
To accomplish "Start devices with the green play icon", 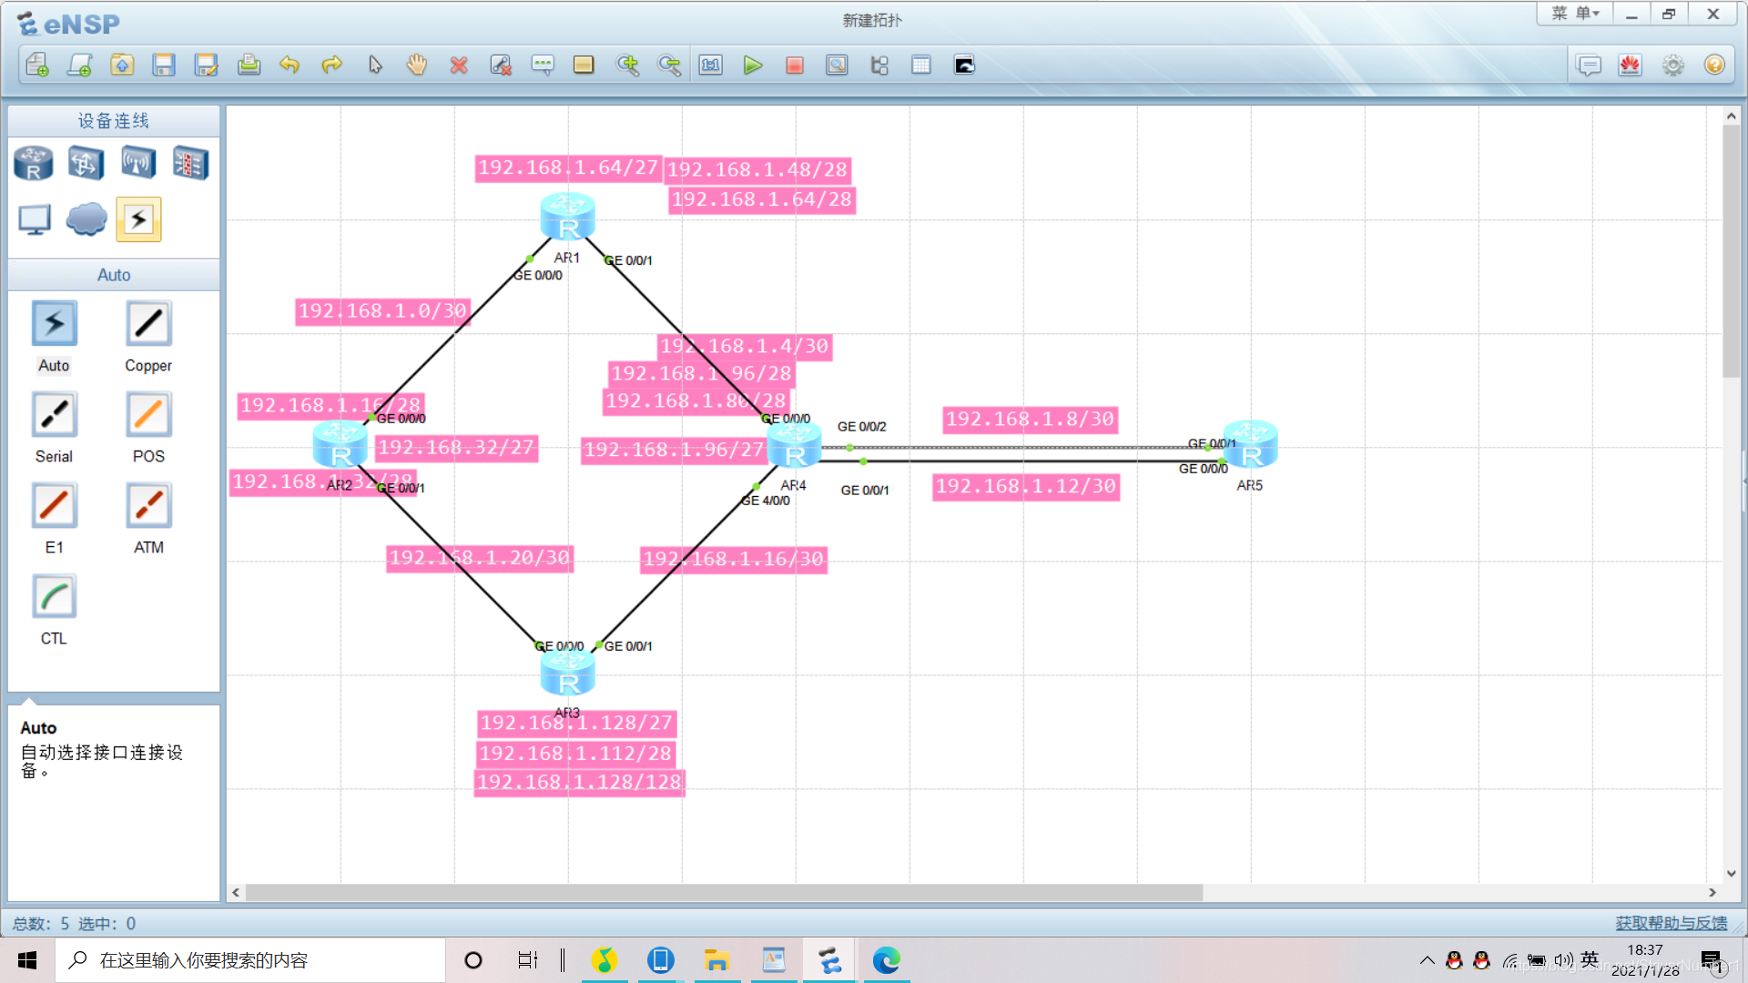I will coord(753,65).
